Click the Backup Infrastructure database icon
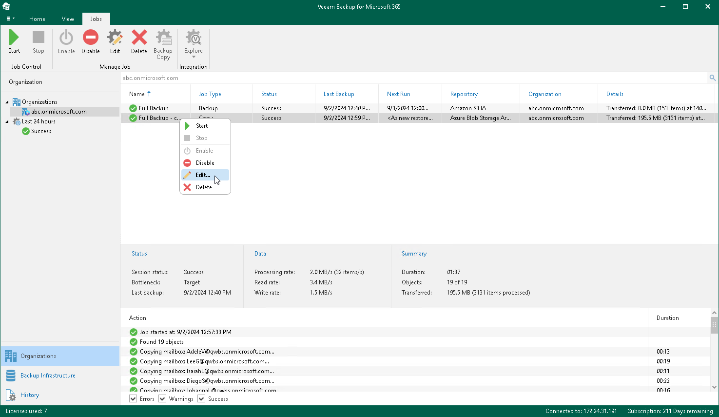The height and width of the screenshot is (417, 719). coord(11,376)
